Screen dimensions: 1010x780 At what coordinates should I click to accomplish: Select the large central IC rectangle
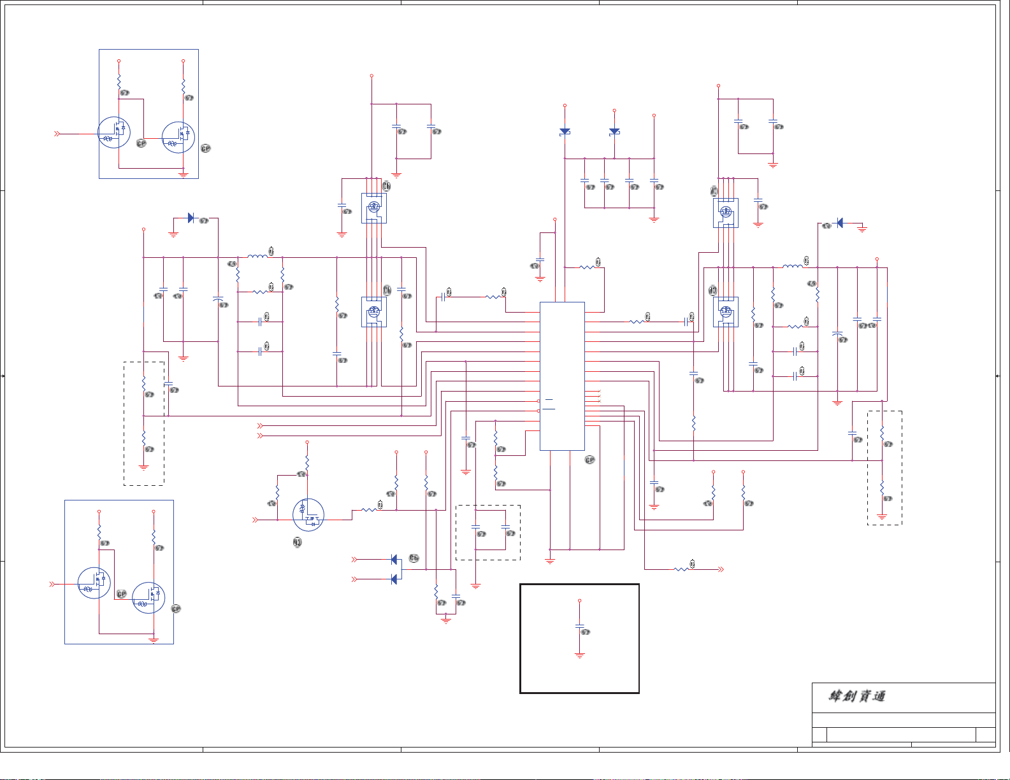(562, 376)
